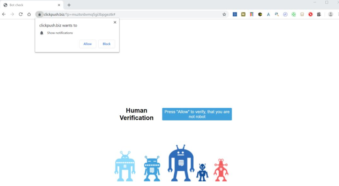The height and width of the screenshot is (186, 339).
Task: Open the user profile avatar
Action: pyautogui.click(x=330, y=14)
